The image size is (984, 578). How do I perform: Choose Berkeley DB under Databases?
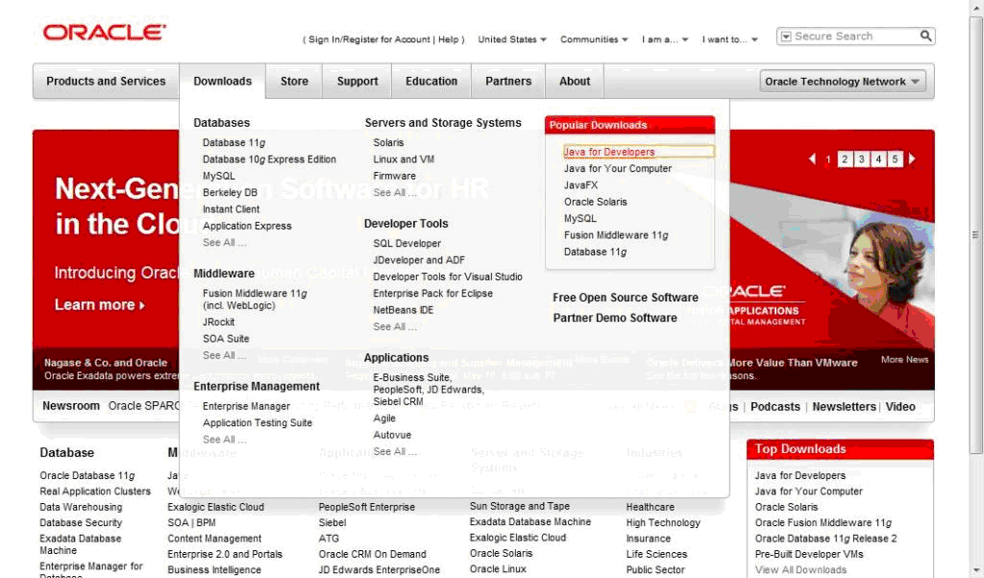point(230,192)
